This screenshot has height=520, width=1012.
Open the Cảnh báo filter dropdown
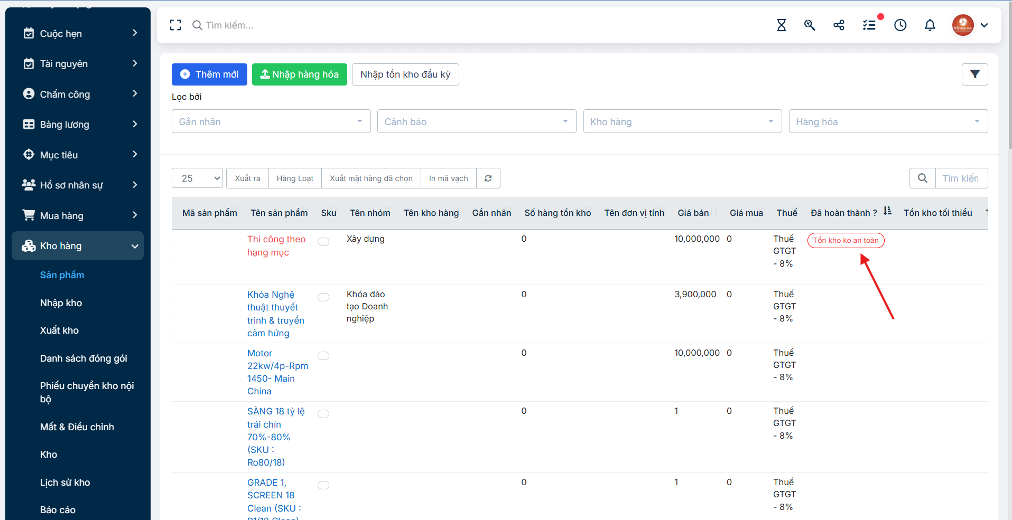click(477, 121)
